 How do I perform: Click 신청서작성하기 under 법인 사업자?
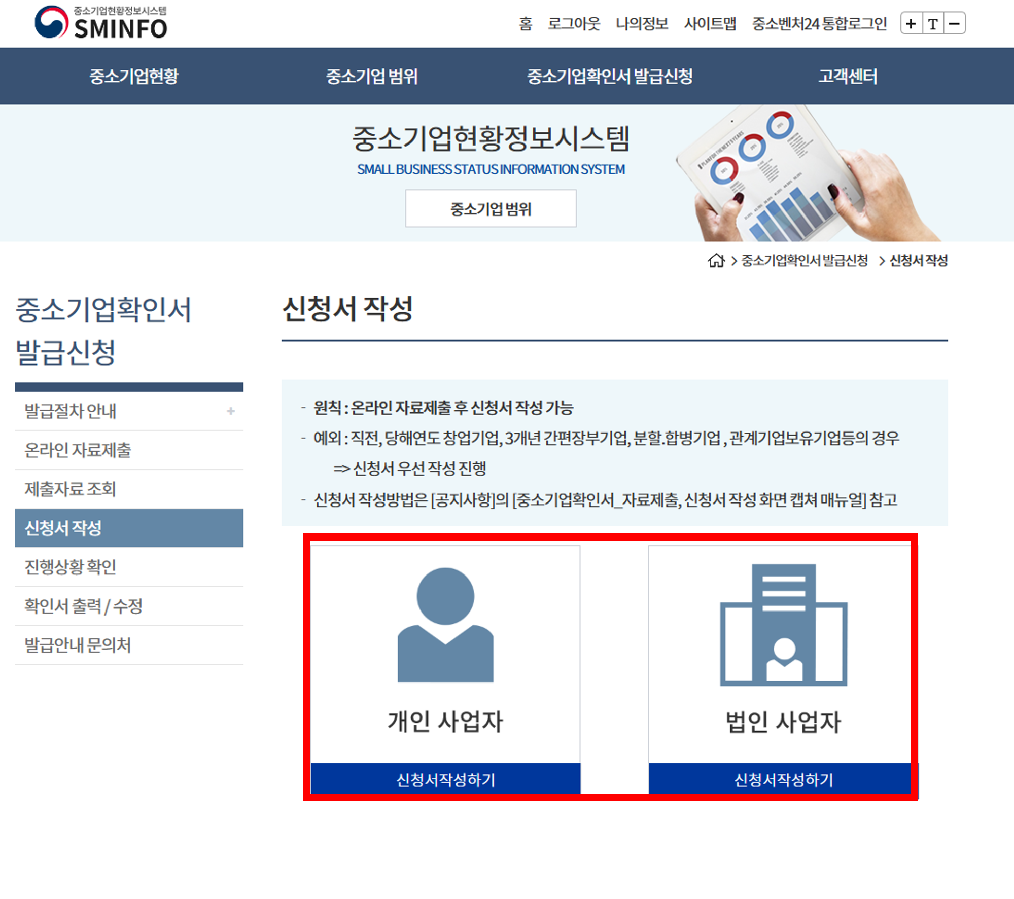(783, 779)
